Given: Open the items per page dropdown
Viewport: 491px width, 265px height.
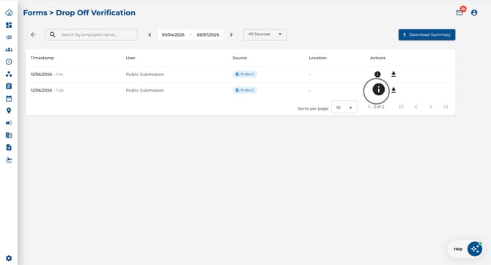Looking at the screenshot, I should (x=344, y=108).
